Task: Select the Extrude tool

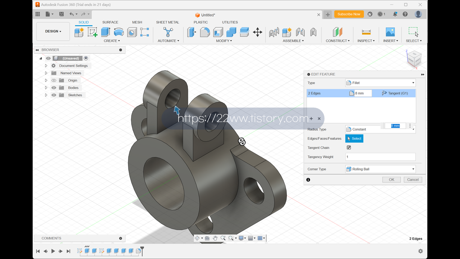Action: pyautogui.click(x=105, y=32)
